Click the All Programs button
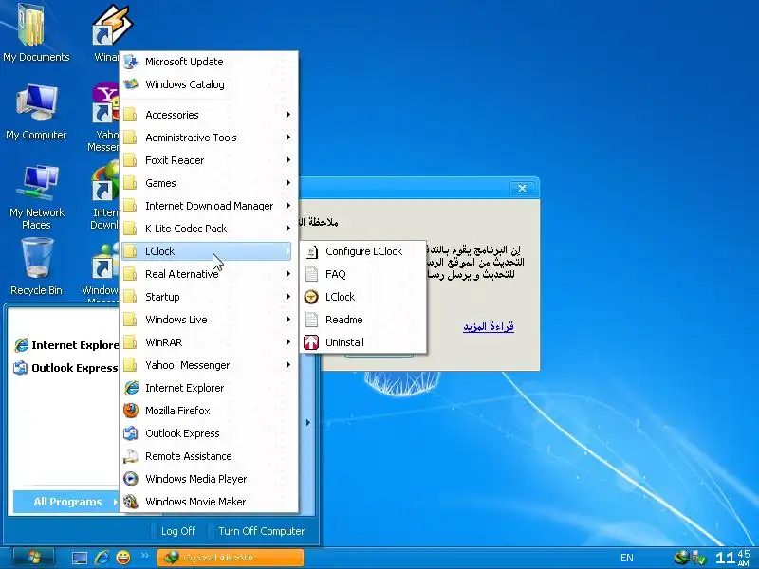Image resolution: width=759 pixels, height=569 pixels. click(x=67, y=502)
